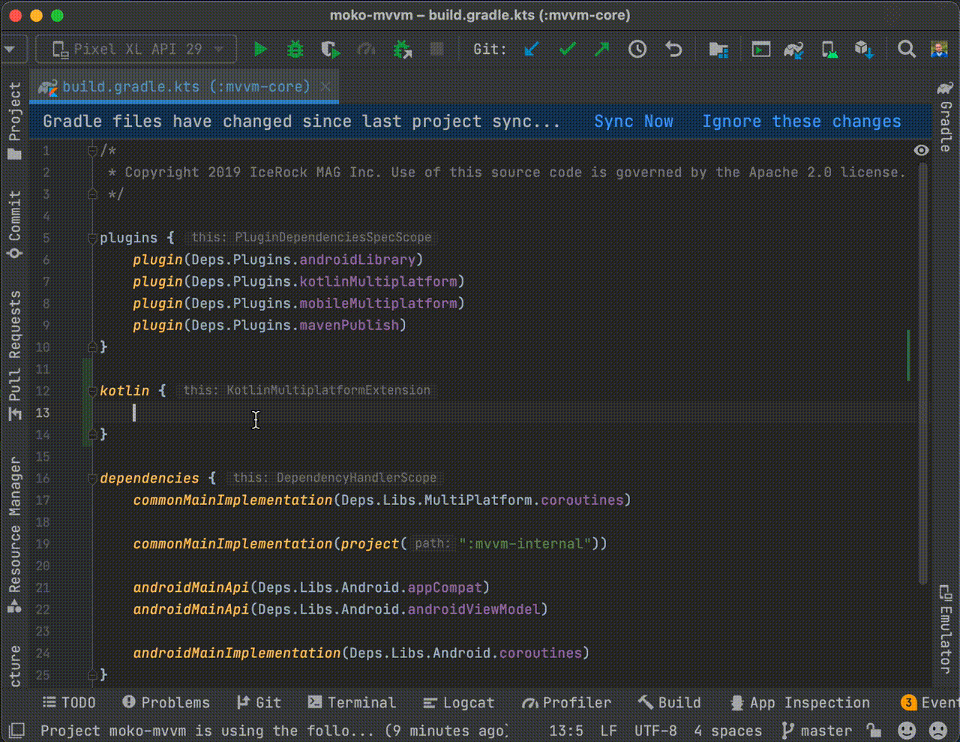Viewport: 960px width, 742px height.
Task: Toggle the read-only lock icon in status bar
Action: coord(873,731)
